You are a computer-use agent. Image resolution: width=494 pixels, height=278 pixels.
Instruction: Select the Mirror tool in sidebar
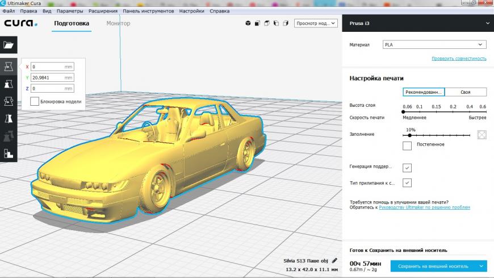click(9, 119)
